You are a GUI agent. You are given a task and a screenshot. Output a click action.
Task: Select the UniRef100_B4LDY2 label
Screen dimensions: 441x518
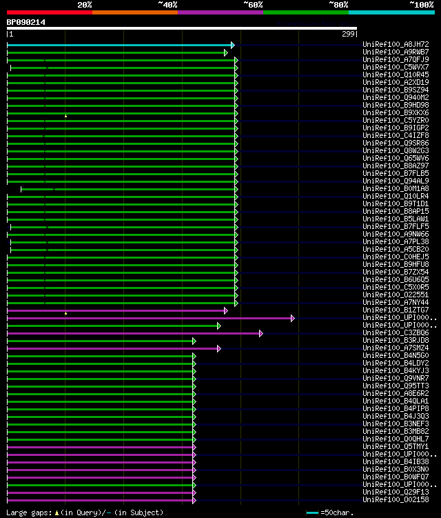click(x=396, y=363)
